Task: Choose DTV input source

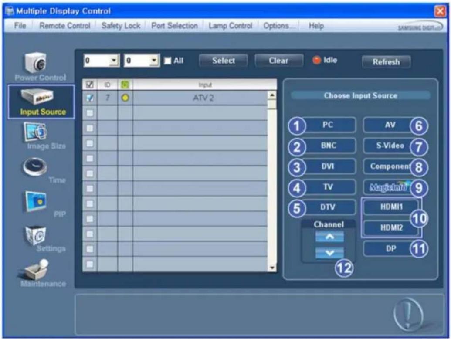Action: pos(328,207)
